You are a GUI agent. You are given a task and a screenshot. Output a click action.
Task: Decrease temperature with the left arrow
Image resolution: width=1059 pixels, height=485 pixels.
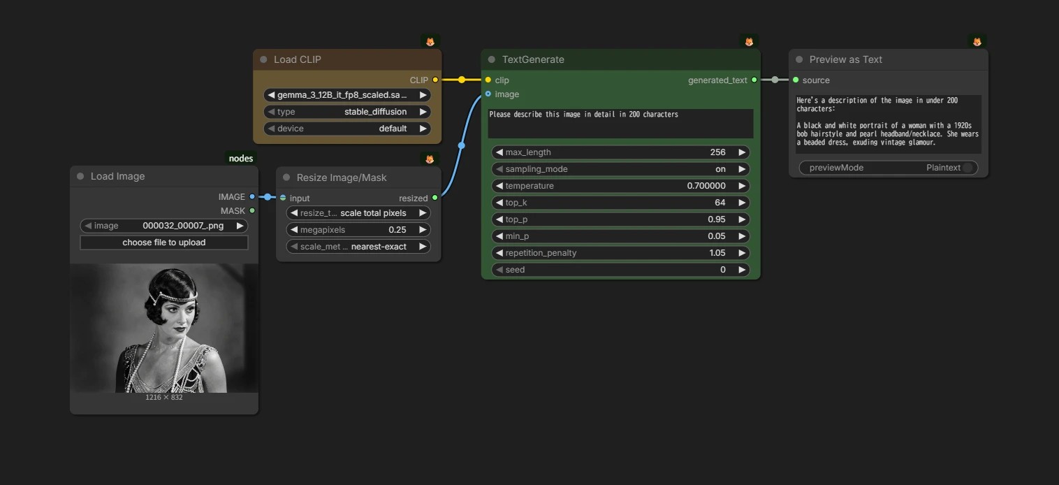499,186
